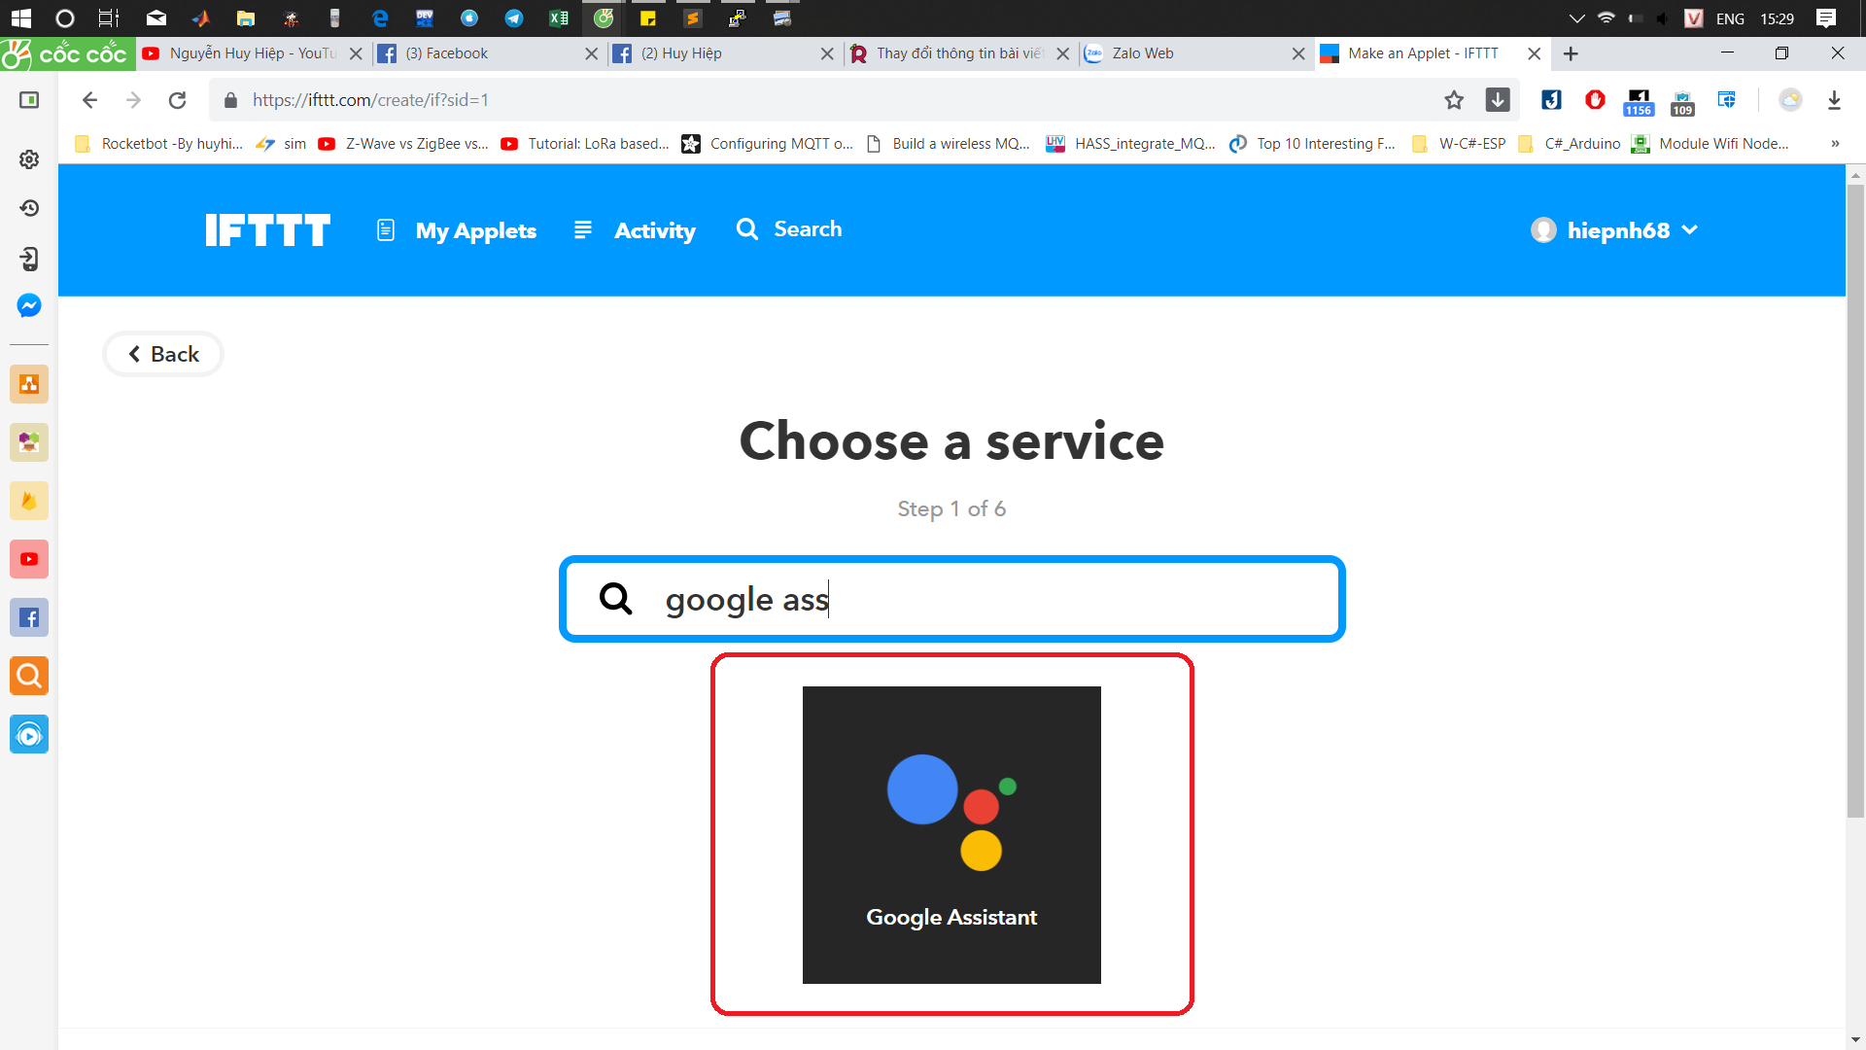Click the browser back arrow
The height and width of the screenshot is (1050, 1866).
tap(89, 100)
